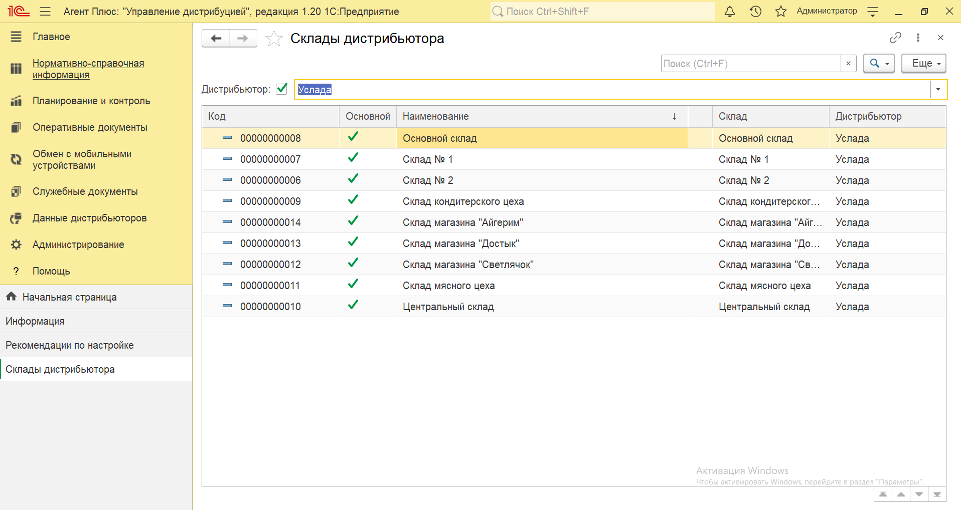This screenshot has width=961, height=510.
Task: Click row icon for code 00000000009
Action: 227,200
